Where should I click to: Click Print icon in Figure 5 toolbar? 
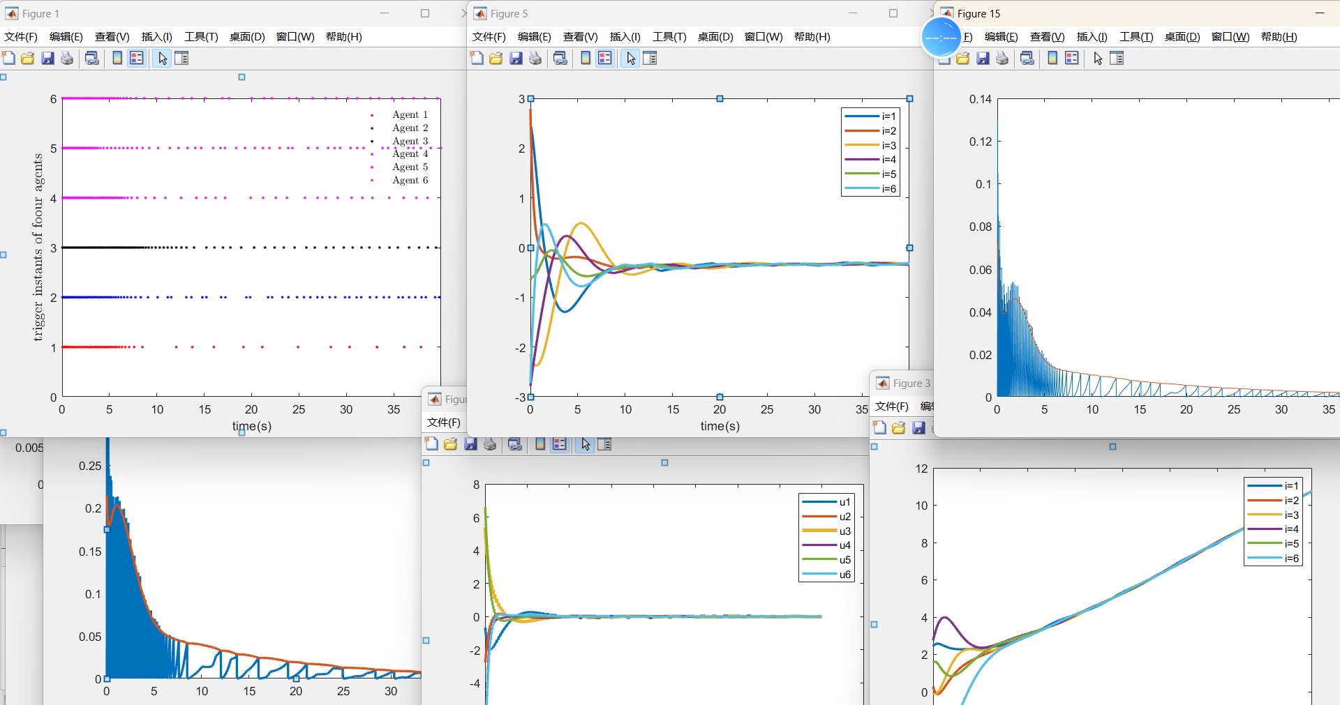coord(535,58)
